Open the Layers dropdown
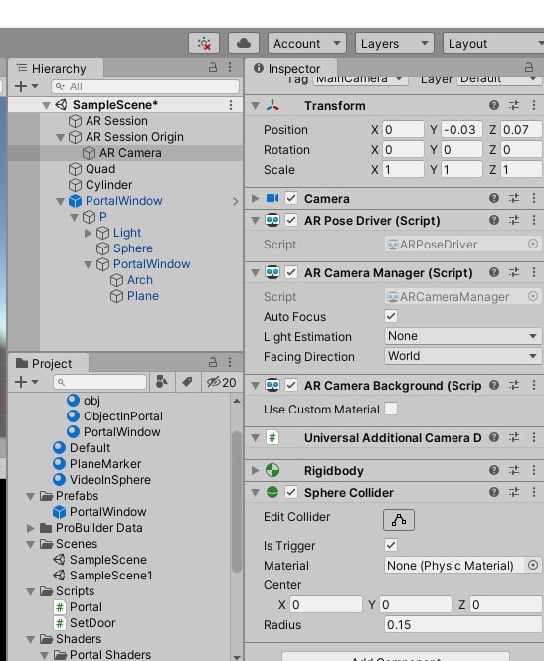Image resolution: width=544 pixels, height=661 pixels. click(394, 43)
